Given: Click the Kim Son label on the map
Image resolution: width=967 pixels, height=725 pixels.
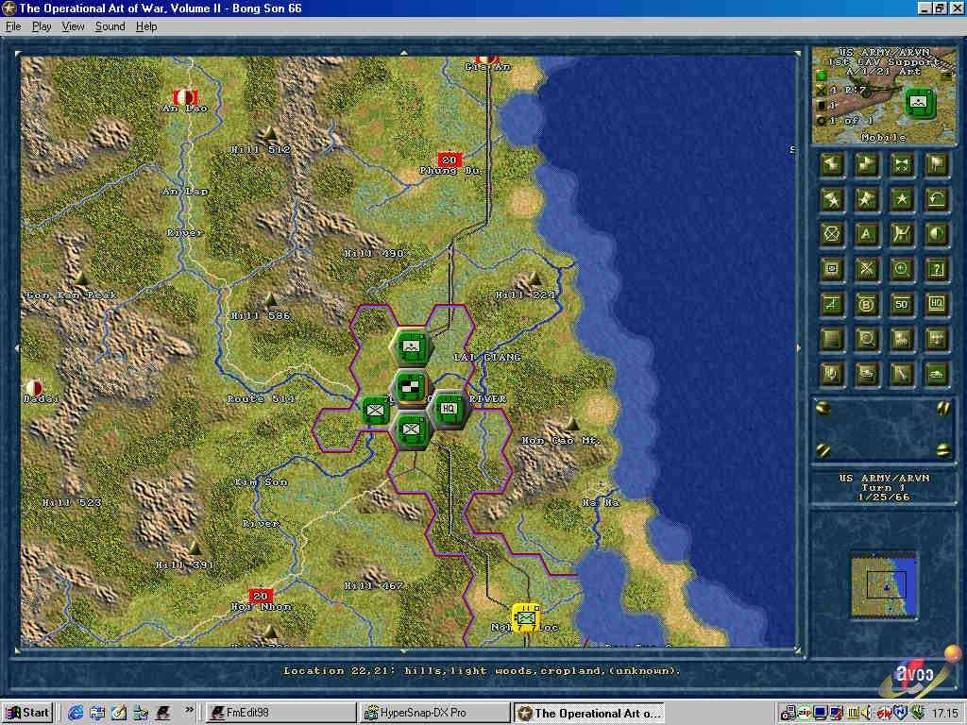Looking at the screenshot, I should coord(261,482).
